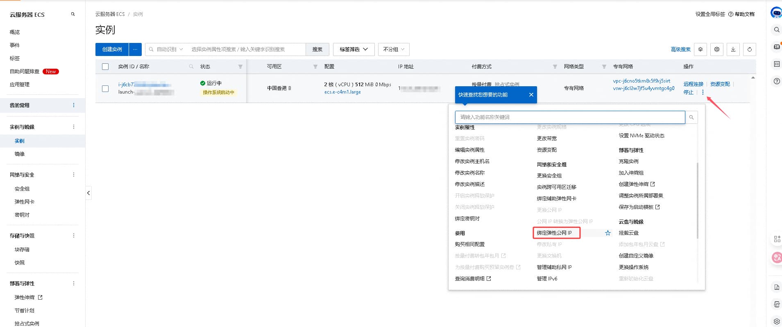Click the ECS sidebar search icon

[73, 14]
